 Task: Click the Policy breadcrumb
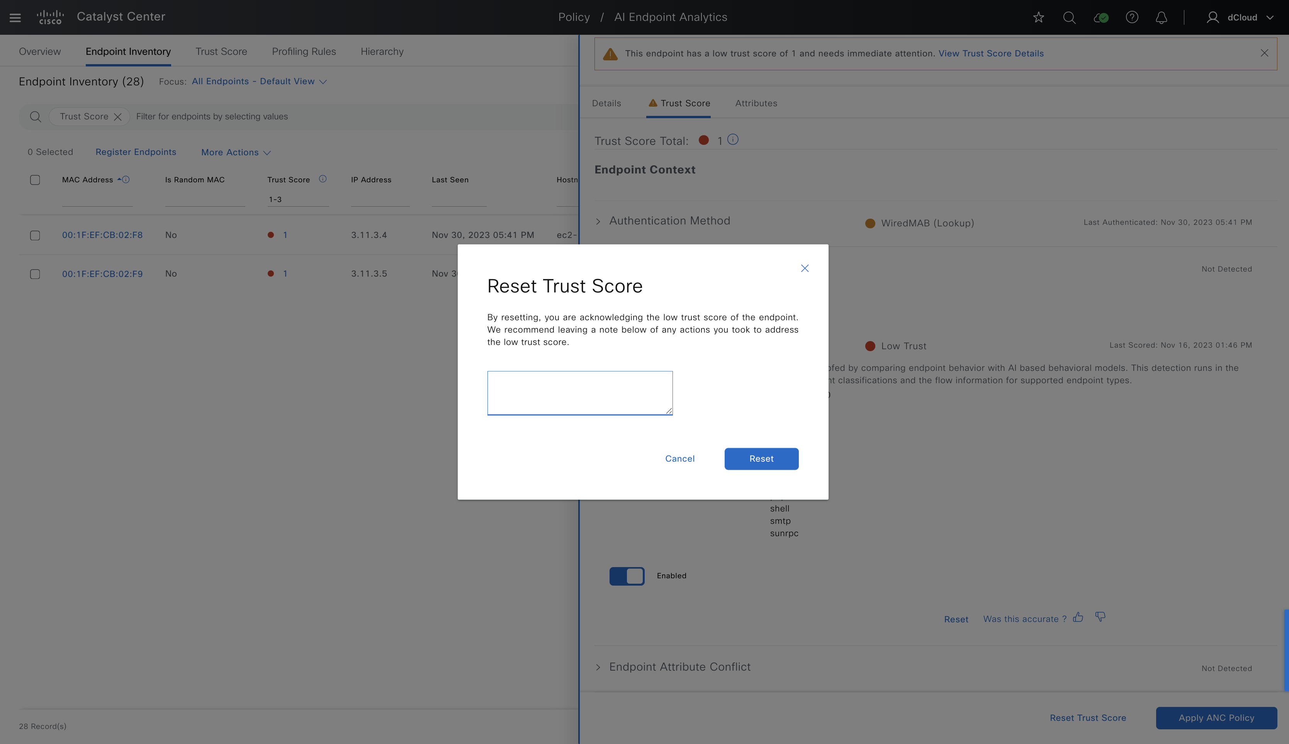click(574, 17)
